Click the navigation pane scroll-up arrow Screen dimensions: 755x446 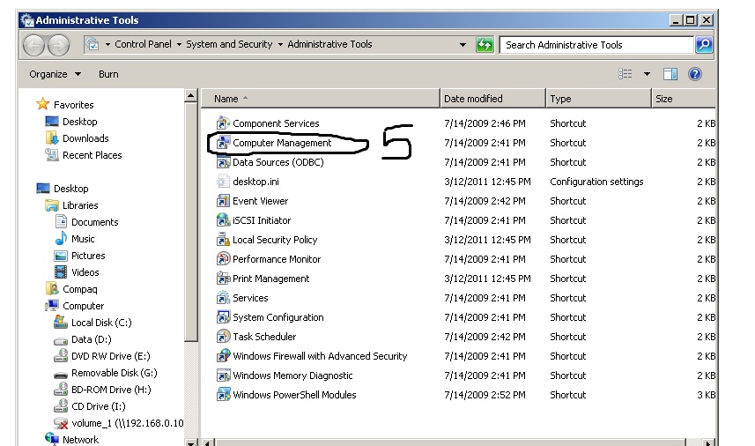tap(190, 95)
